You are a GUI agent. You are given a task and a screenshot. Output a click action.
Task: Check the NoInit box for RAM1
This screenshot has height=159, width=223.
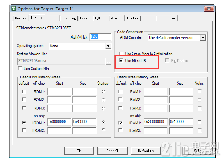click(x=200, y=91)
